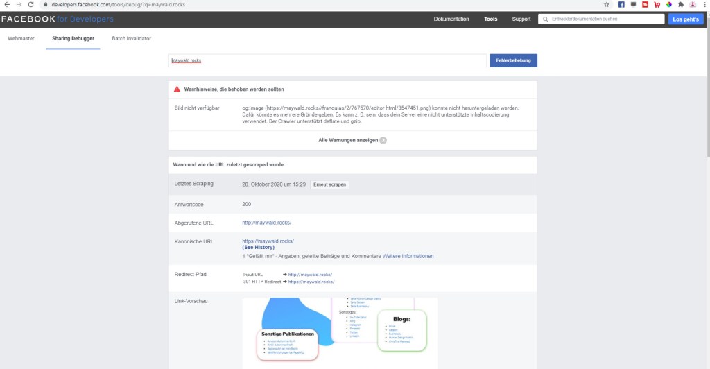
Task: Click the colorful color wheel extension icon
Action: pos(668,4)
